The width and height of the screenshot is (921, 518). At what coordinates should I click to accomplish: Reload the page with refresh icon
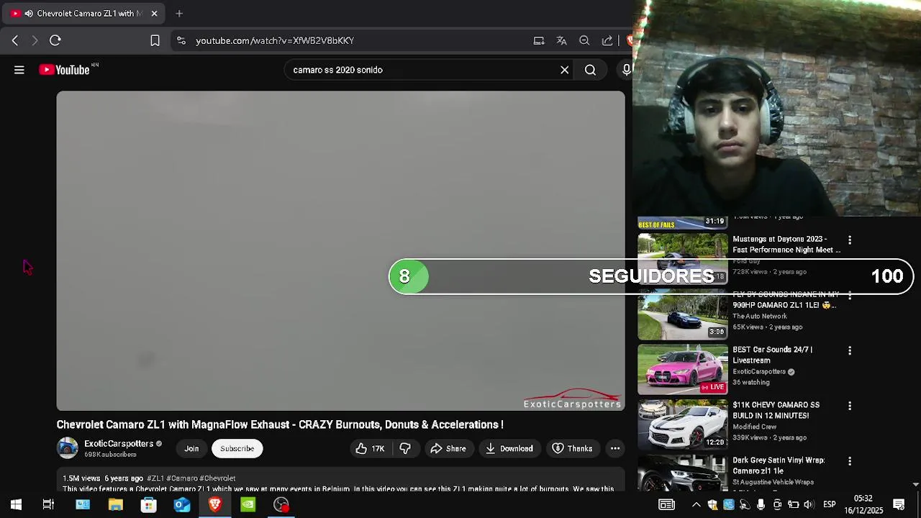click(55, 40)
